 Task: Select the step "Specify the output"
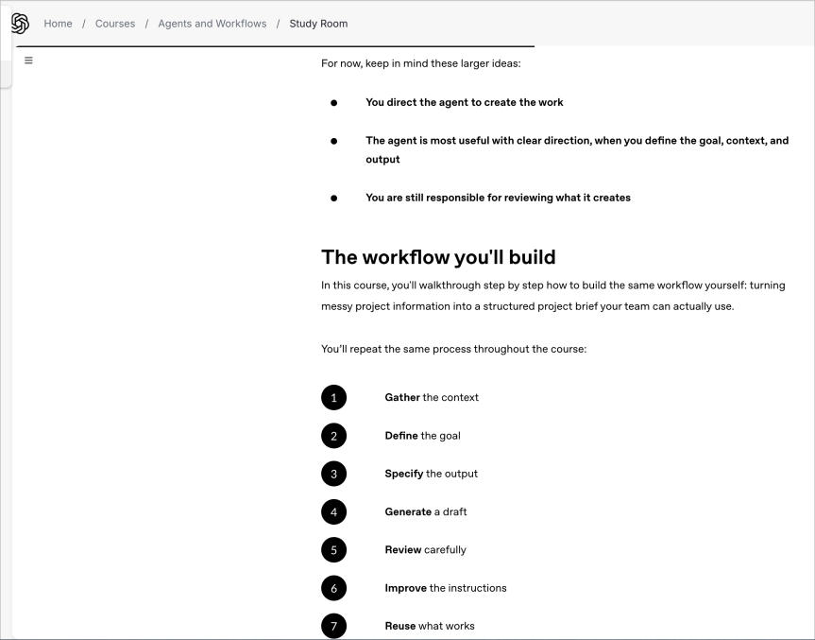pyautogui.click(x=431, y=474)
